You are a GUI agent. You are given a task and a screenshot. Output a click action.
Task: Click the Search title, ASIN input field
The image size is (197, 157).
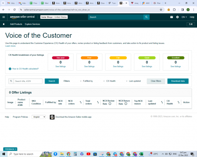tap(28, 81)
